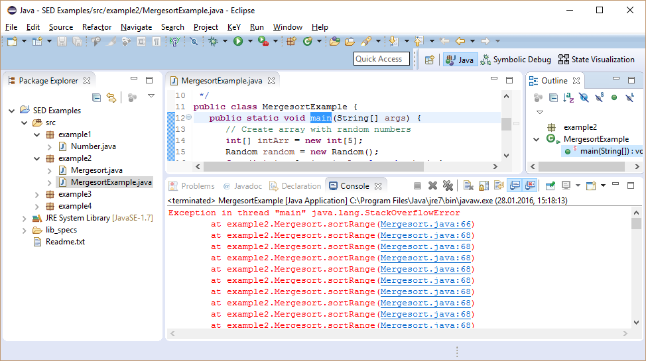Viewport: 646px width, 361px height.
Task: Click the Open Type toolbar icon
Action: (335, 41)
